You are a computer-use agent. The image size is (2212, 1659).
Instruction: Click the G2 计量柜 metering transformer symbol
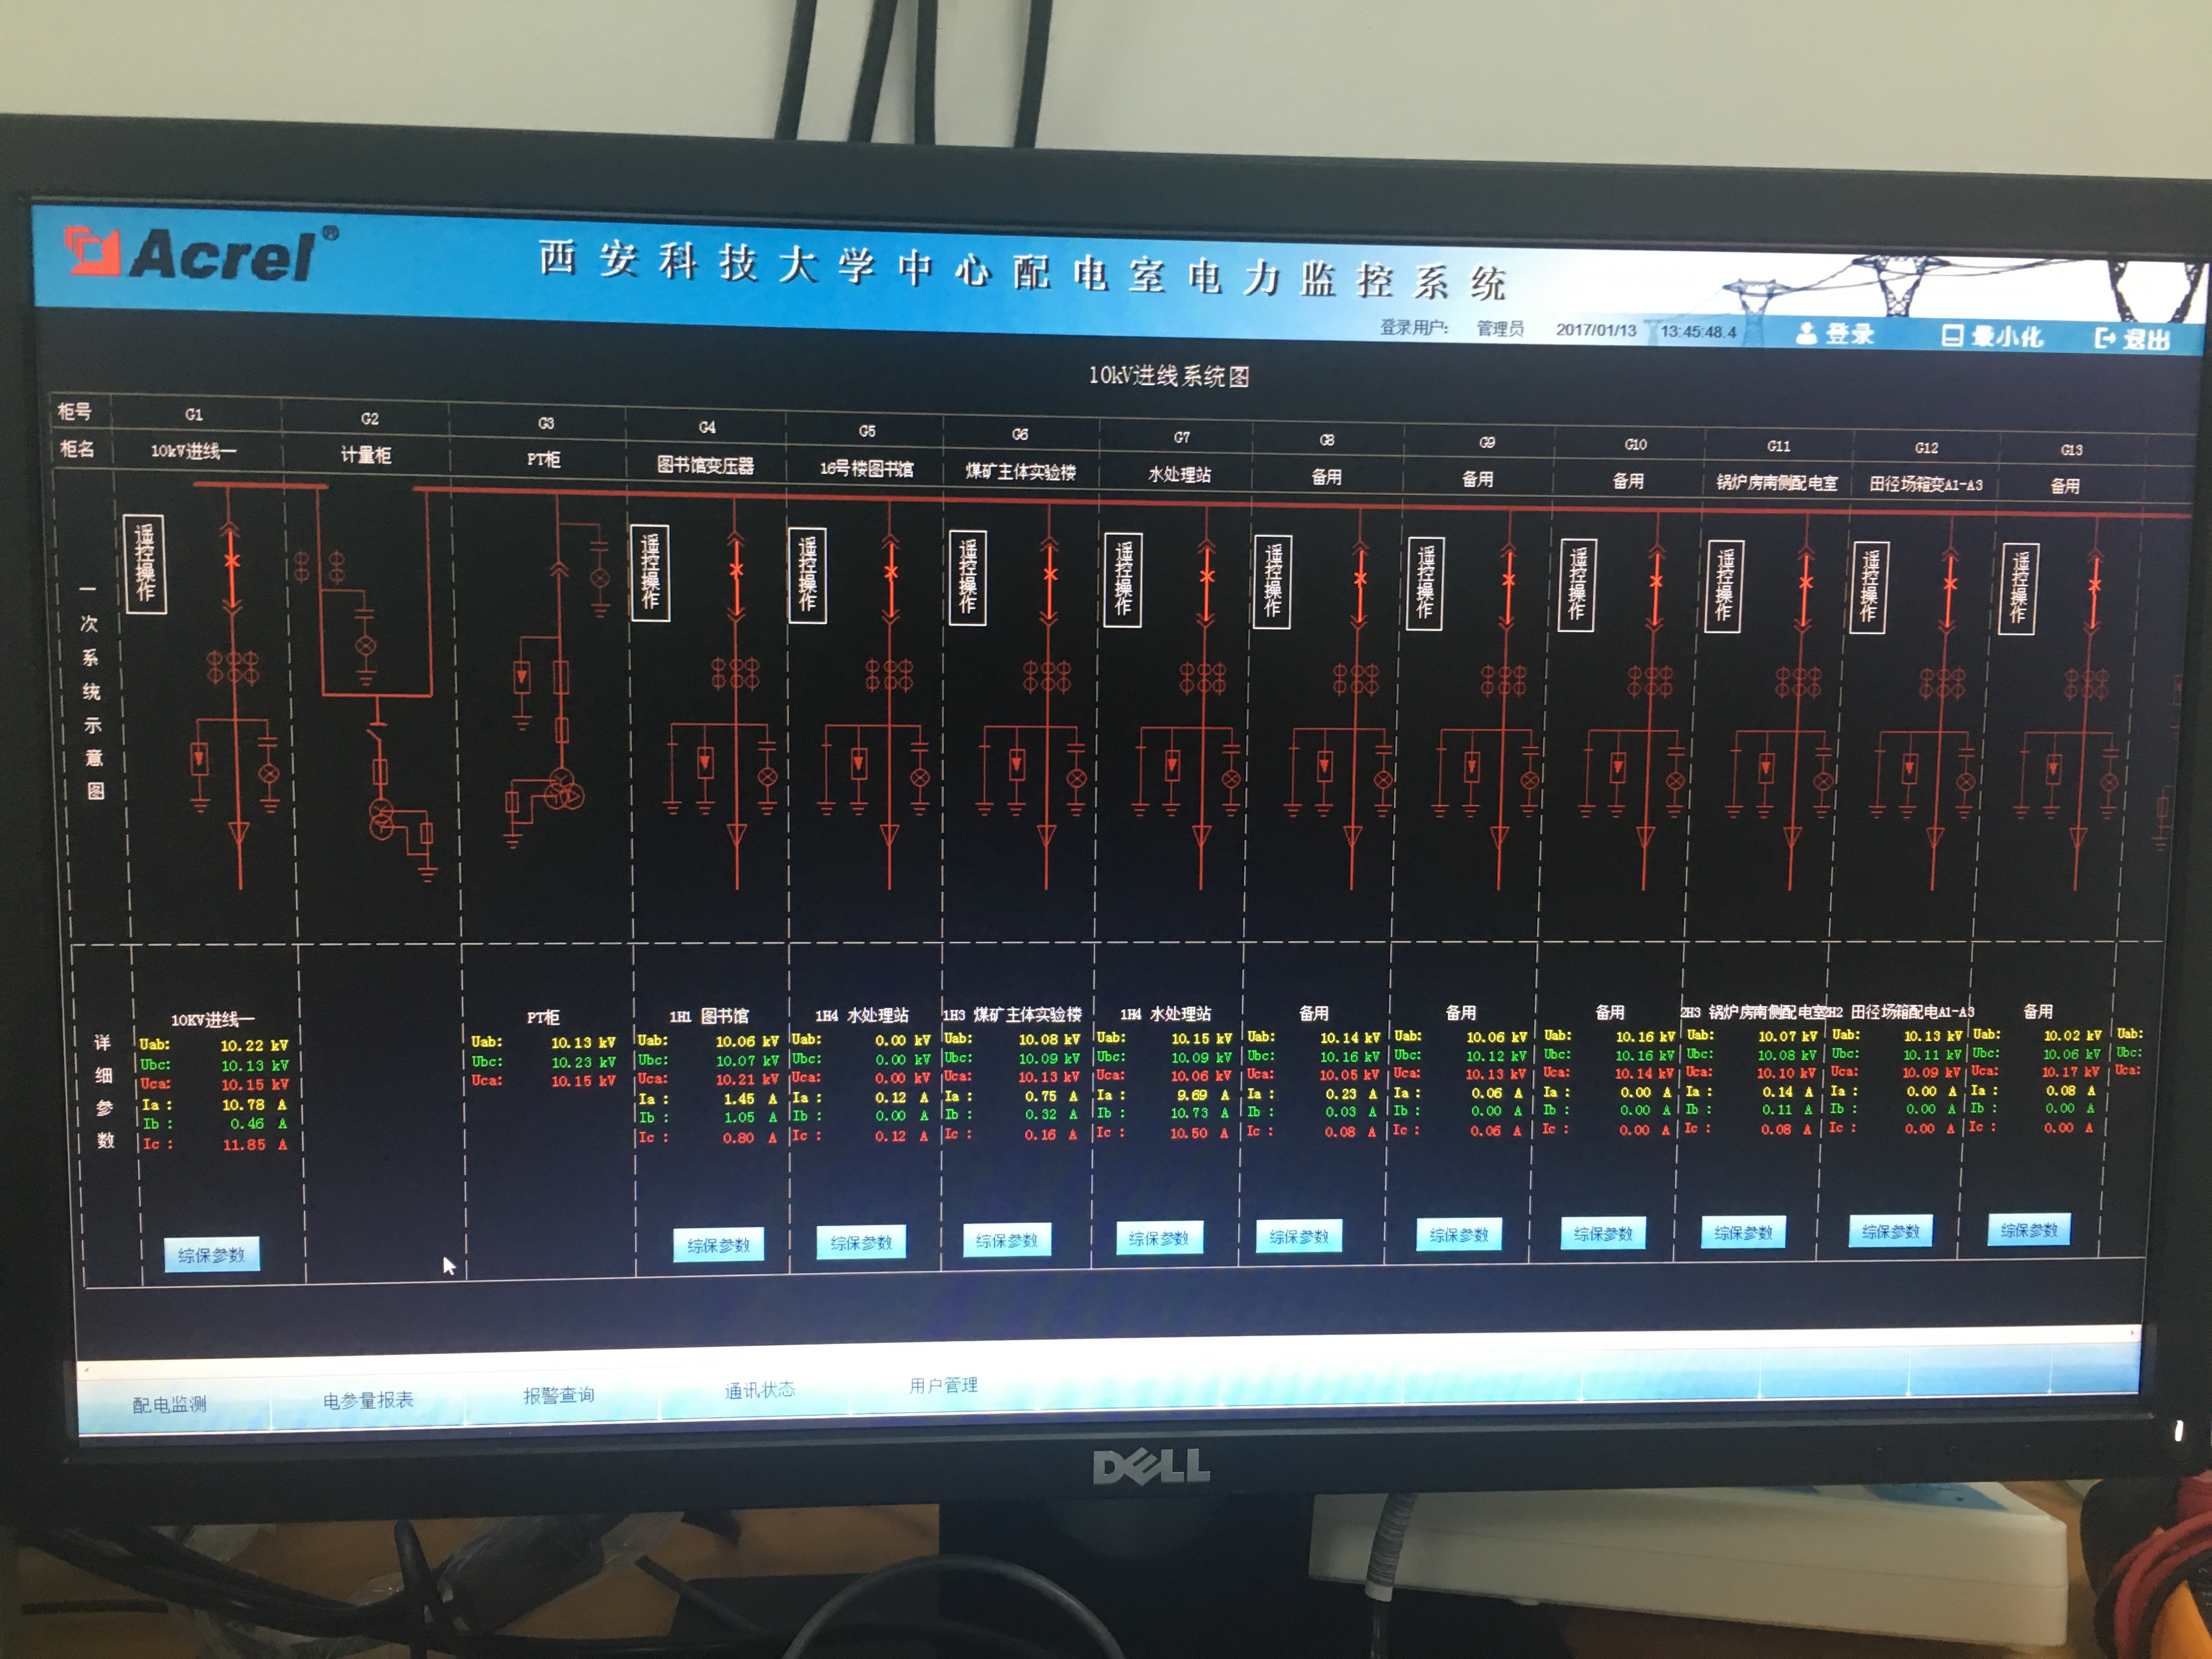pos(382,818)
